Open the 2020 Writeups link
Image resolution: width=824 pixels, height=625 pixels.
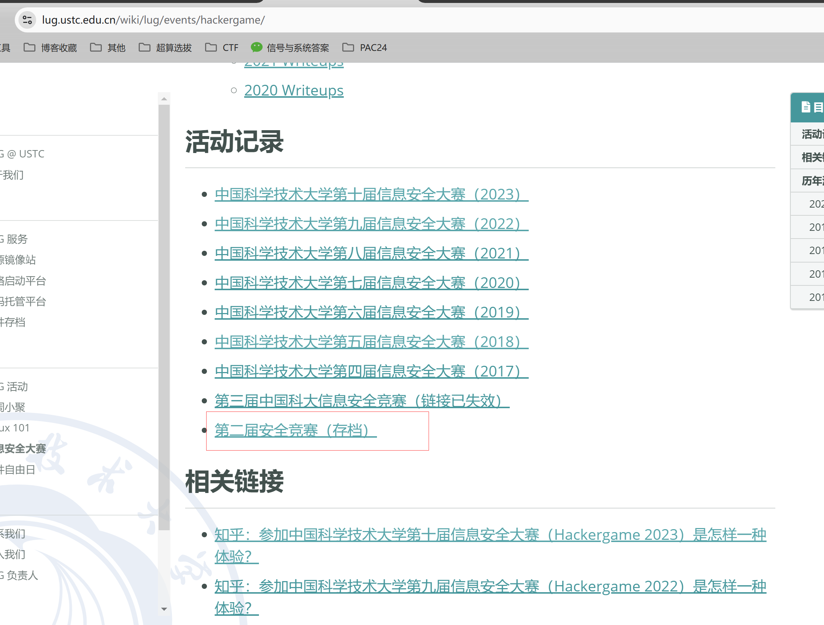[x=294, y=90]
